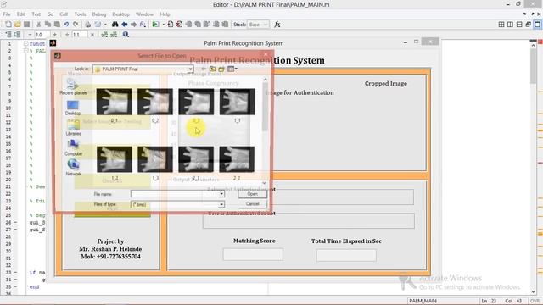Click the Cut scissors icon
Image resolution: width=543 pixels, height=305 pixels.
tap(39, 25)
